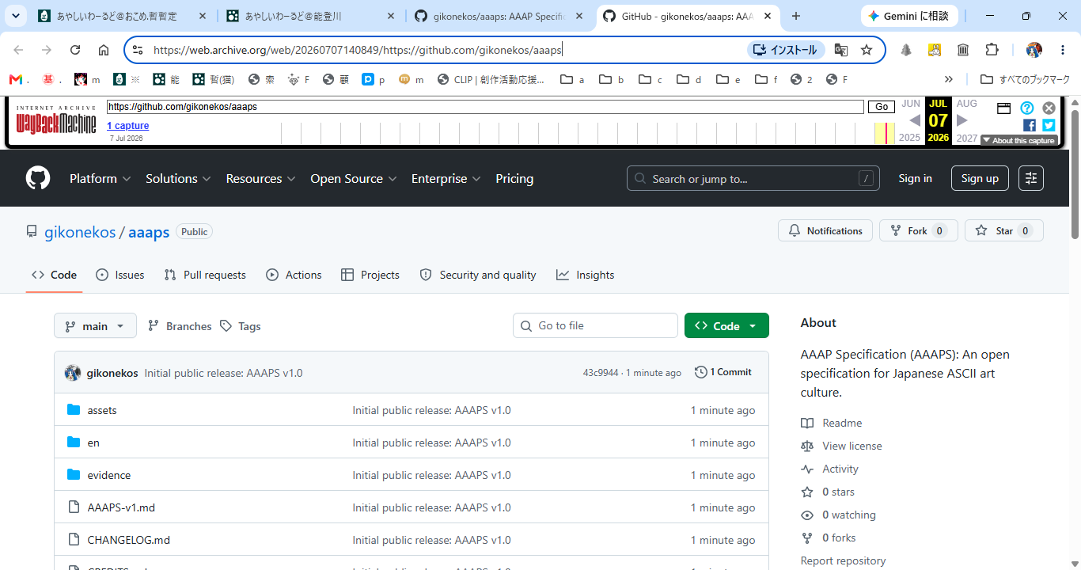This screenshot has width=1081, height=570.
Task: Click the Sign up button
Action: tap(980, 178)
